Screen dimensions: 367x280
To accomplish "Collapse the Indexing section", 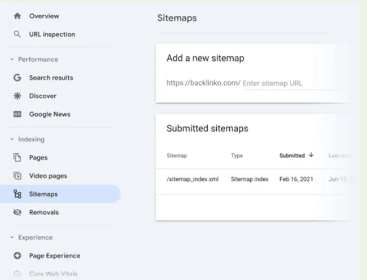I will [12, 139].
